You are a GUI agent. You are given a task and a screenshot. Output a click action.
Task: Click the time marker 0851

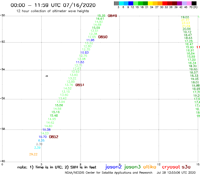[80, 85]
